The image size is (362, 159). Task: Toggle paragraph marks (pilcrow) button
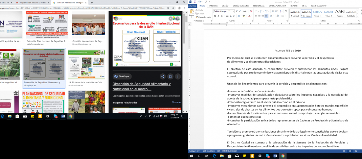coord(286,11)
